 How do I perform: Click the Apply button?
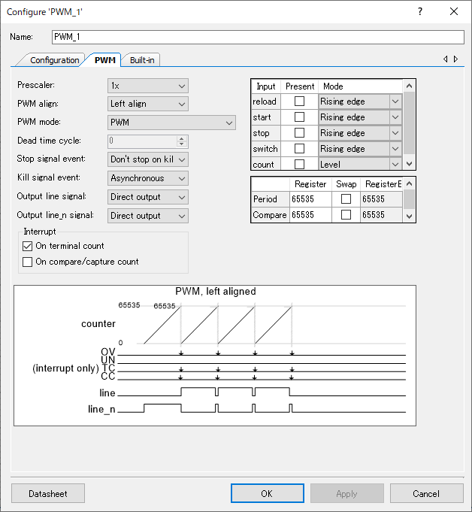[346, 493]
